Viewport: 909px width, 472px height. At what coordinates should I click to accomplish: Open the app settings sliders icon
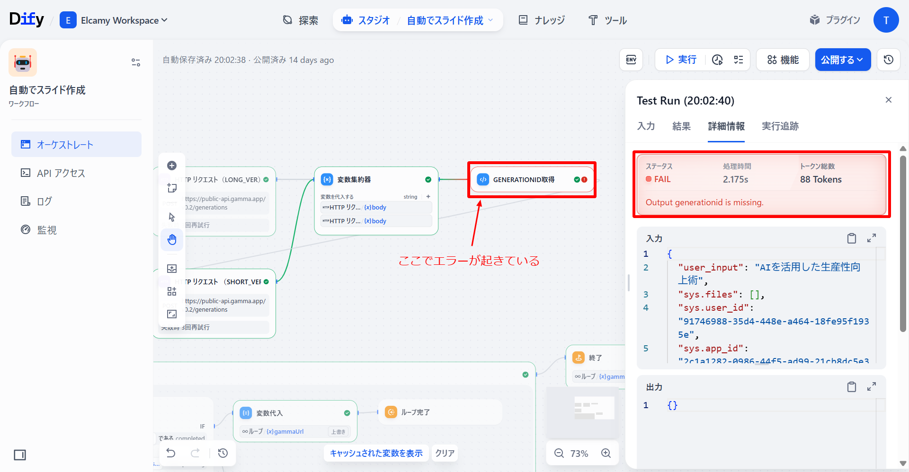click(136, 62)
